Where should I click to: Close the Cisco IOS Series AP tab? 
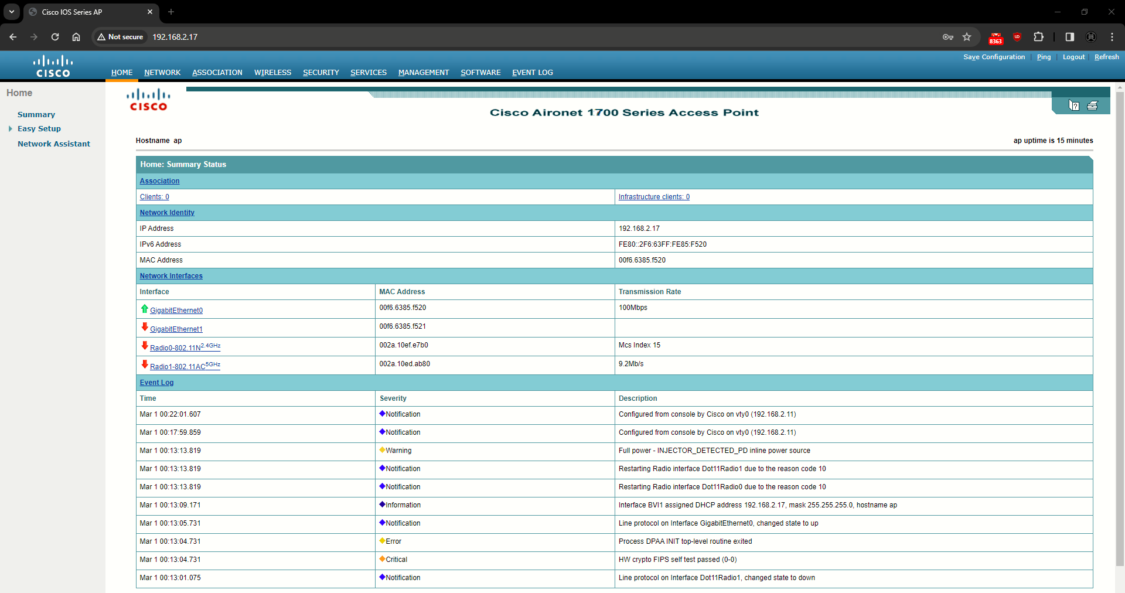(150, 12)
